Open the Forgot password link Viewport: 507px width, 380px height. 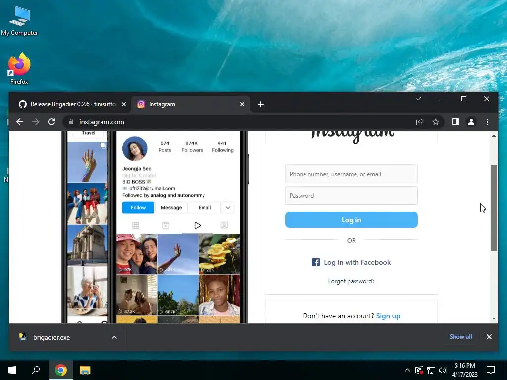pos(351,281)
